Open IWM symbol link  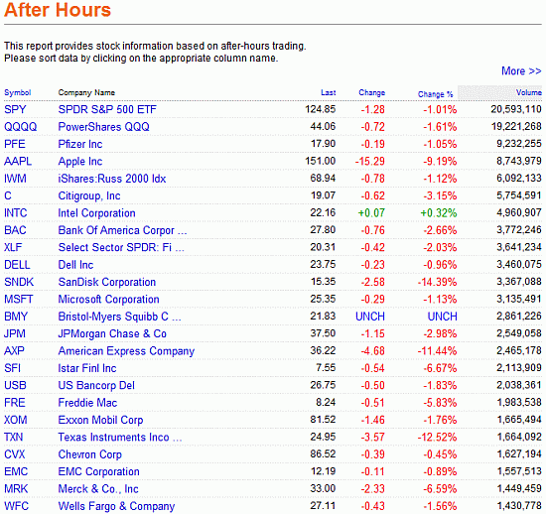click(15, 179)
